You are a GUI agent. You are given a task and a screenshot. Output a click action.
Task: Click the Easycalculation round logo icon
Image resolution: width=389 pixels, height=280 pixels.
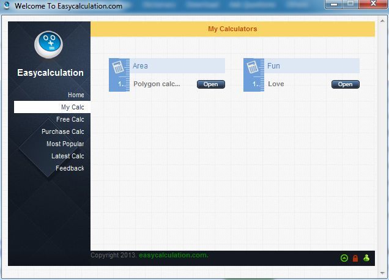point(48,45)
